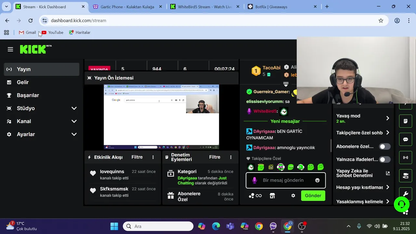The width and height of the screenshot is (416, 234).
Task: Toggle Yalnızca ifadeler chat switch
Action: click(385, 160)
